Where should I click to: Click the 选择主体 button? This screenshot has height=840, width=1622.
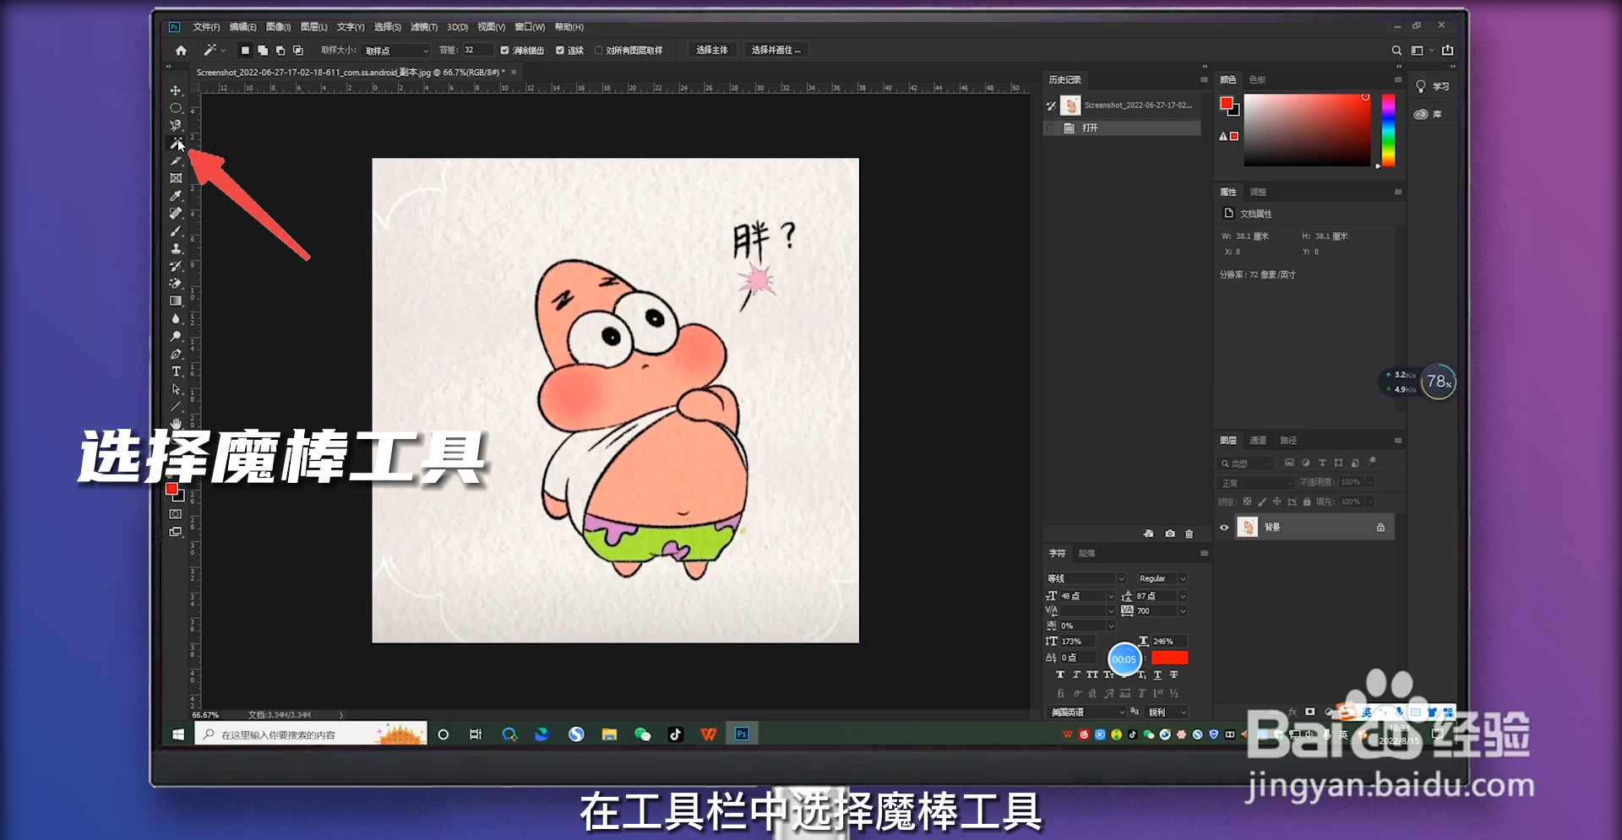point(712,51)
